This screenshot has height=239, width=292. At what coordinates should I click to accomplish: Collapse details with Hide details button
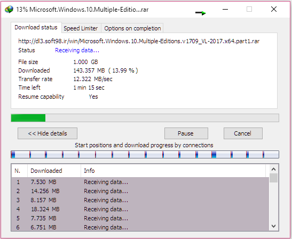tap(48, 133)
